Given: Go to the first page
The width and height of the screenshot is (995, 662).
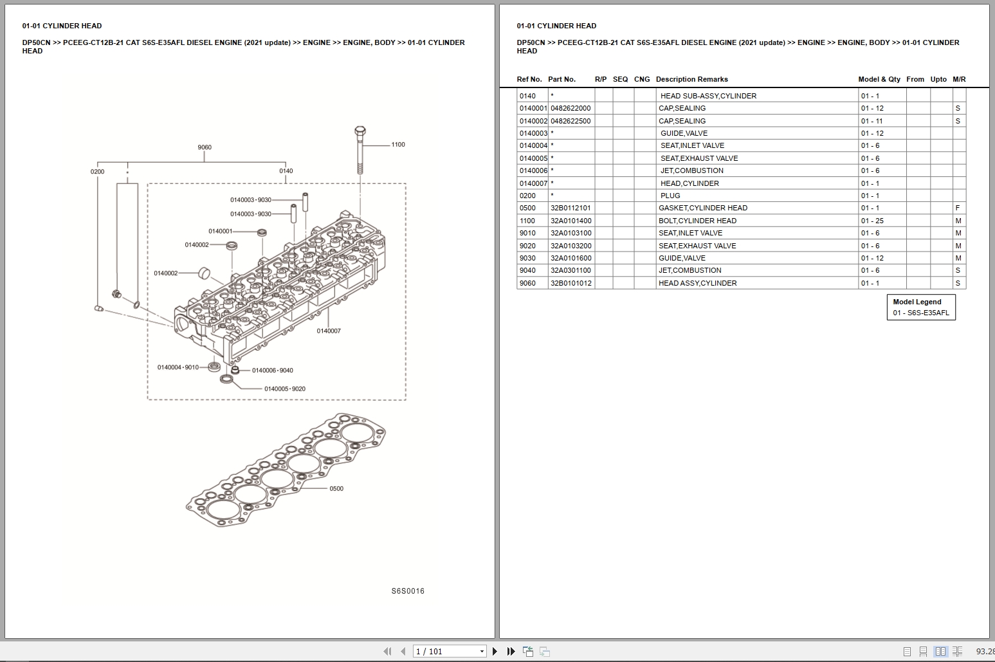Looking at the screenshot, I should point(388,651).
